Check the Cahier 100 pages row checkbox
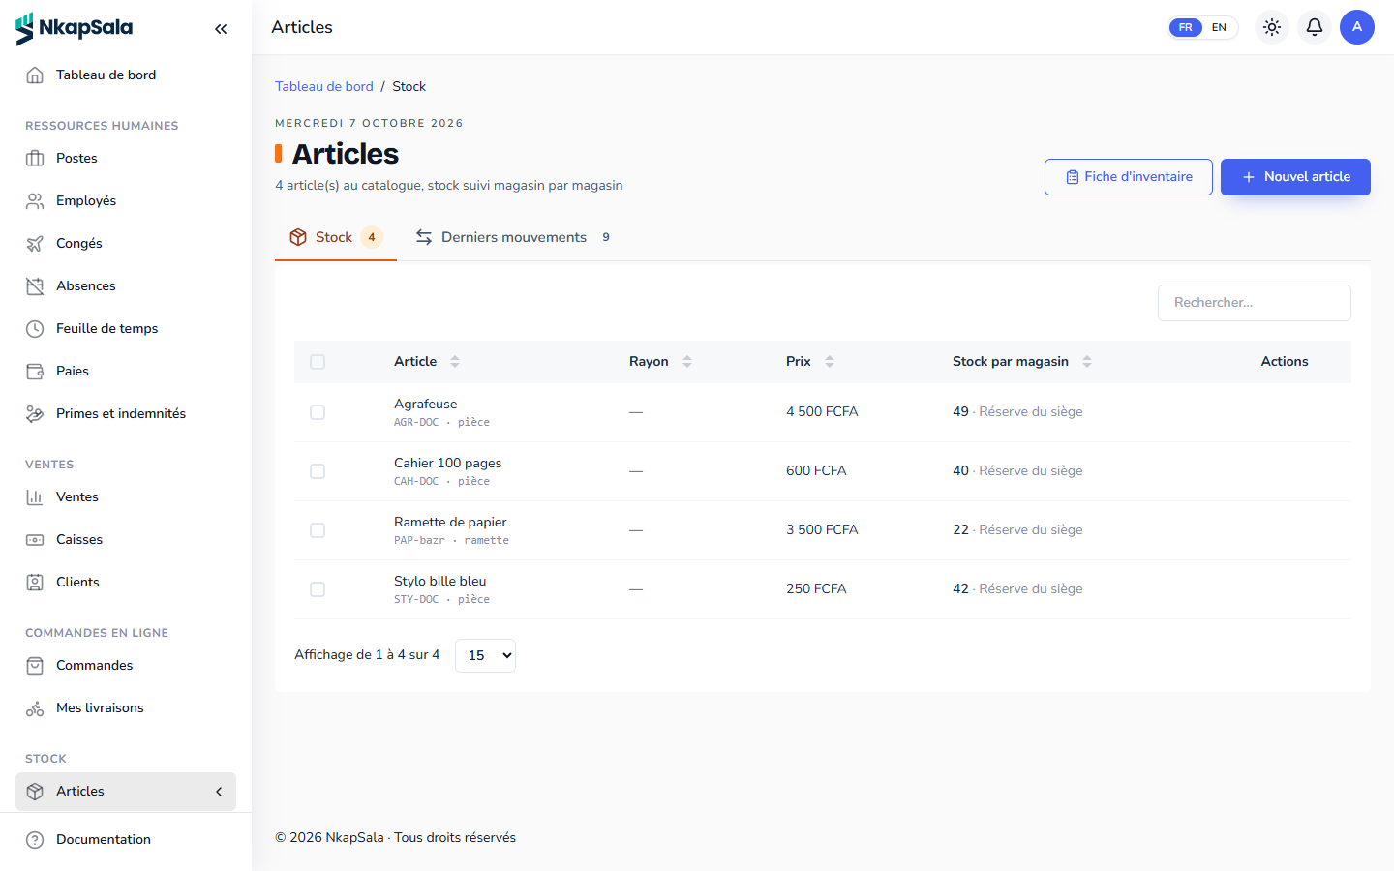 click(x=318, y=471)
